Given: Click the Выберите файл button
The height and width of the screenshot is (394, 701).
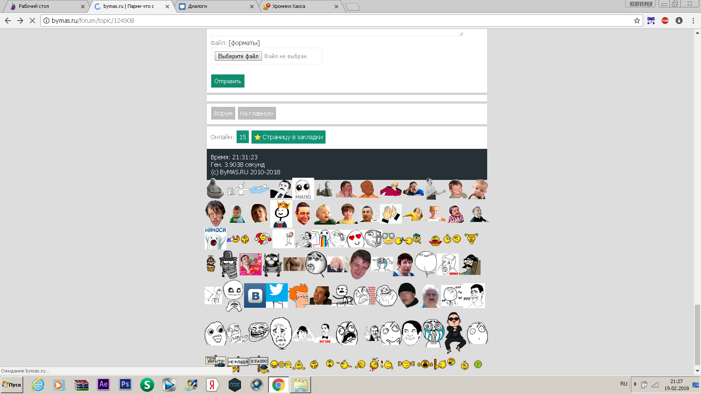Looking at the screenshot, I should point(238,56).
